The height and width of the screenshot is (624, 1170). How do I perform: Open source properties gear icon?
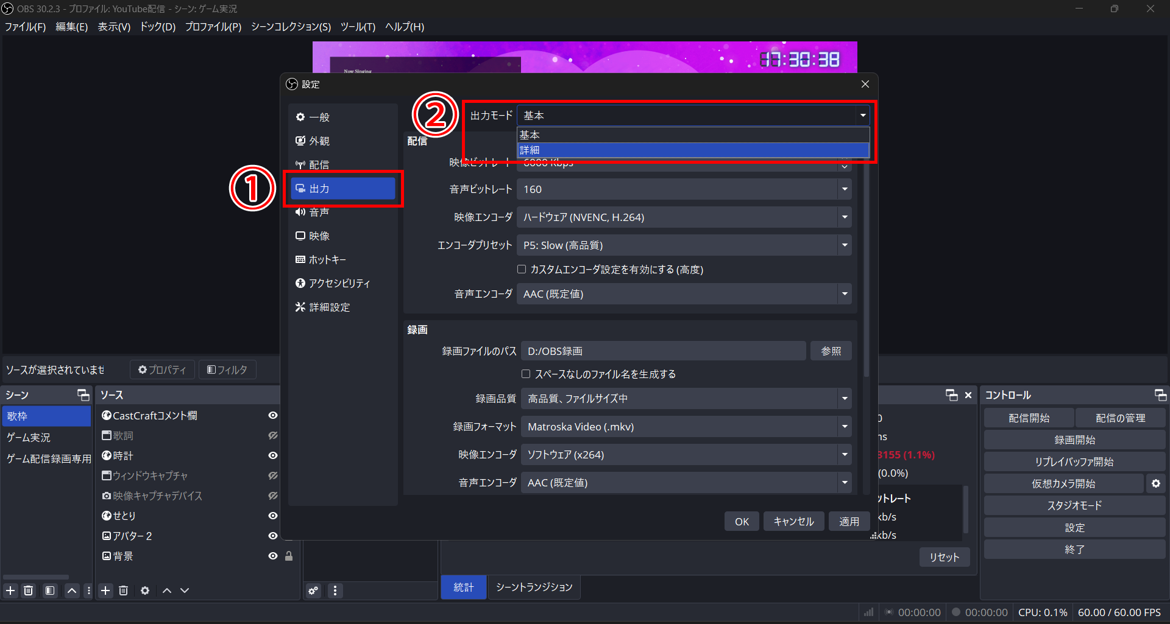click(145, 591)
